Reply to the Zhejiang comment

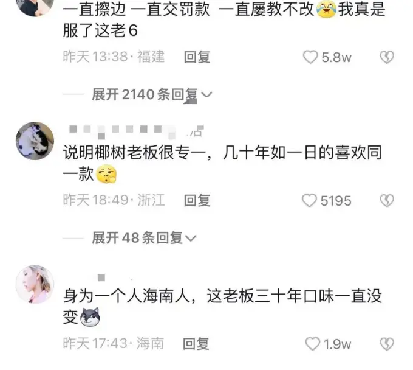tap(197, 200)
